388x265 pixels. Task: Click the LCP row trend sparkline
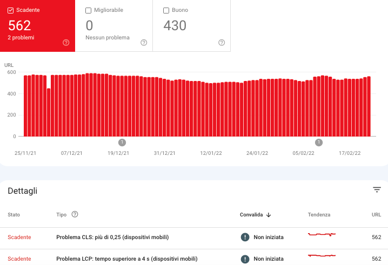coord(322,255)
